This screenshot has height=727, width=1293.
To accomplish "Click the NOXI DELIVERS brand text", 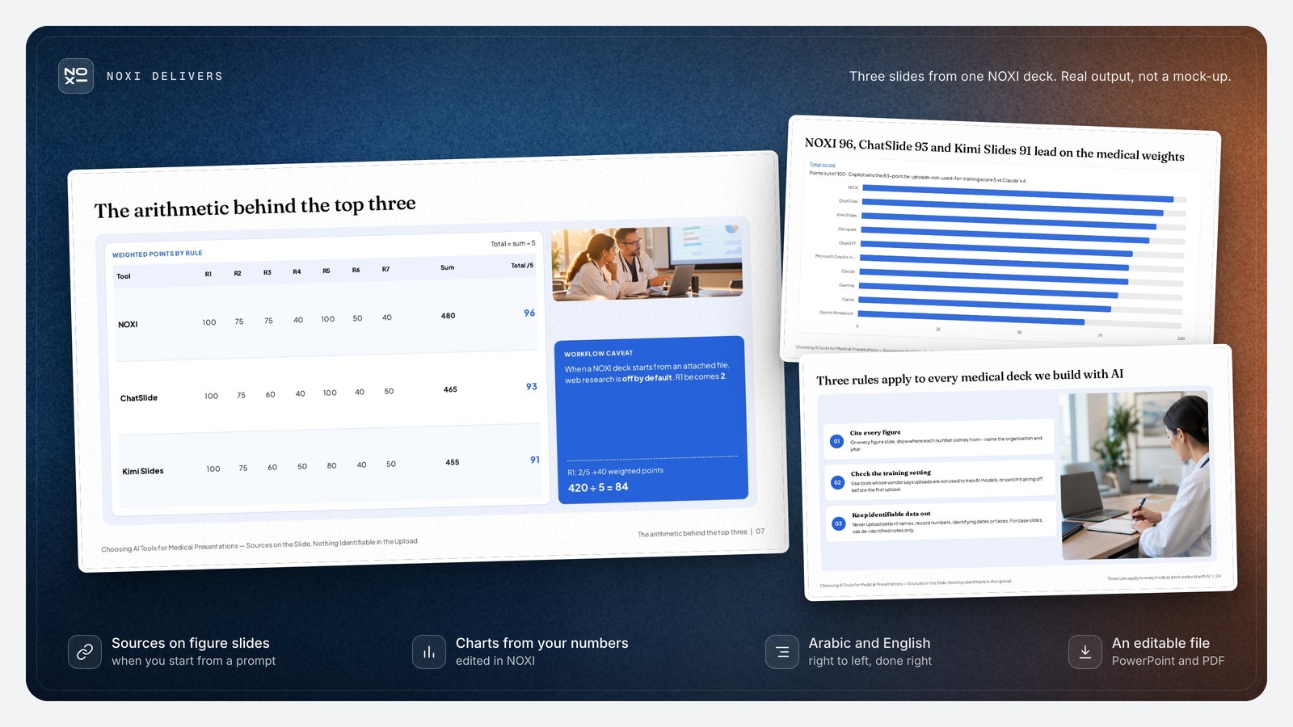I will 165,76.
